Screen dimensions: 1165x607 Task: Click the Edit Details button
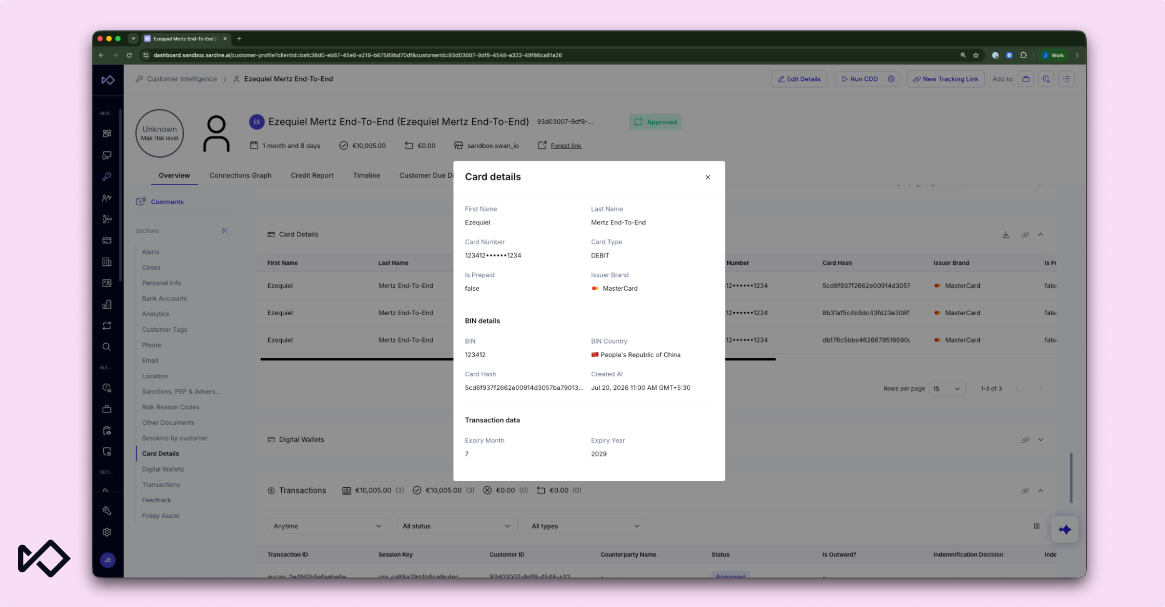pyautogui.click(x=799, y=79)
